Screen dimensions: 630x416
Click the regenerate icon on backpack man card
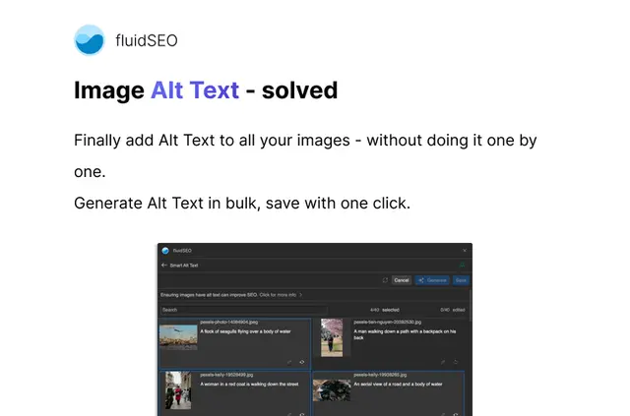tap(456, 362)
